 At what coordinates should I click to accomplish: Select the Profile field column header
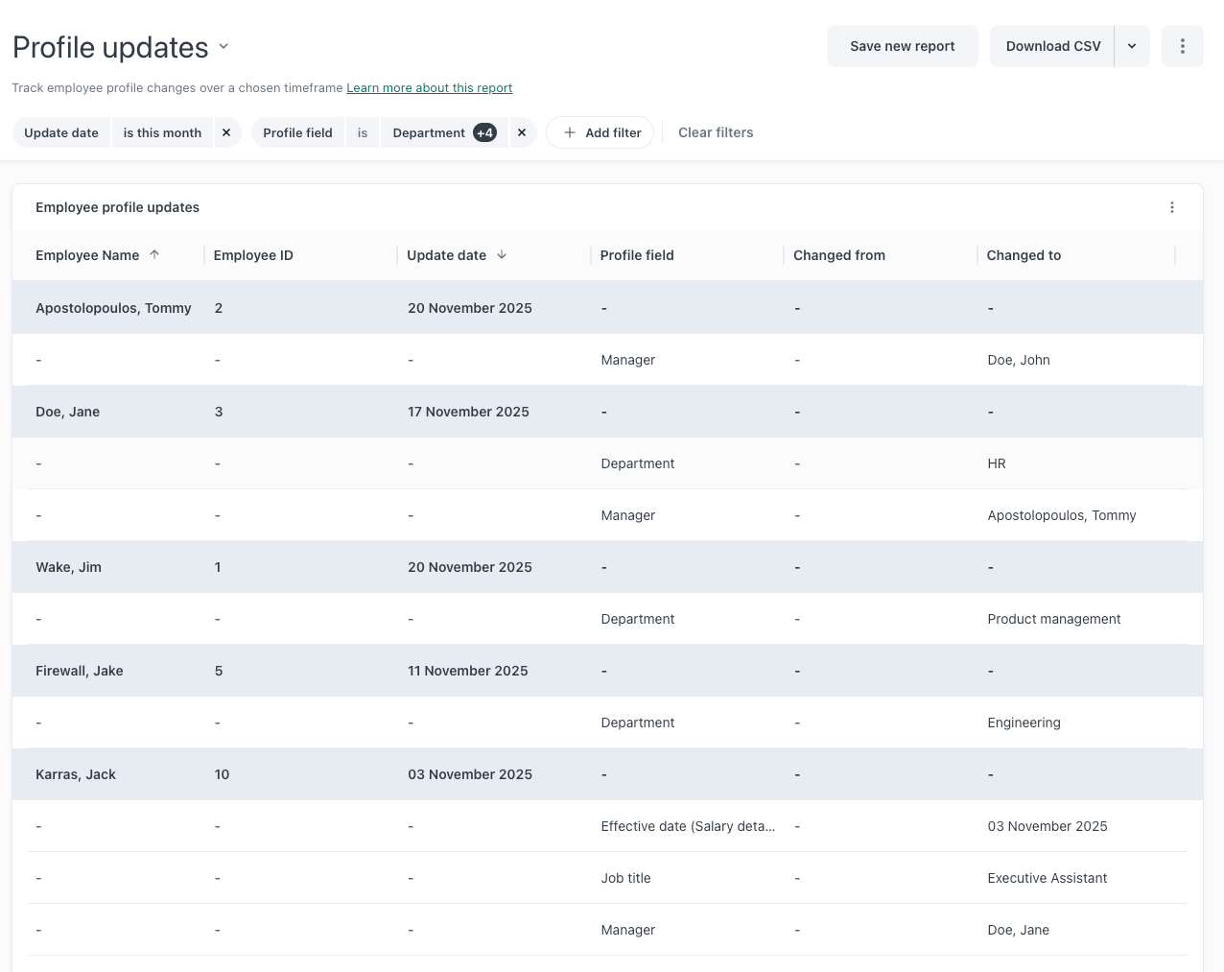click(637, 255)
